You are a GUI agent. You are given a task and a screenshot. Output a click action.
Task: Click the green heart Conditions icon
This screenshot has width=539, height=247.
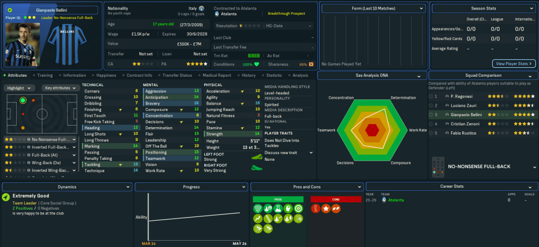pos(257,64)
